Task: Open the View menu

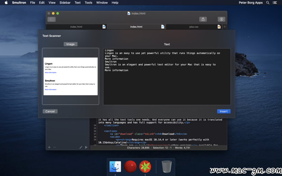Action: (52, 3)
